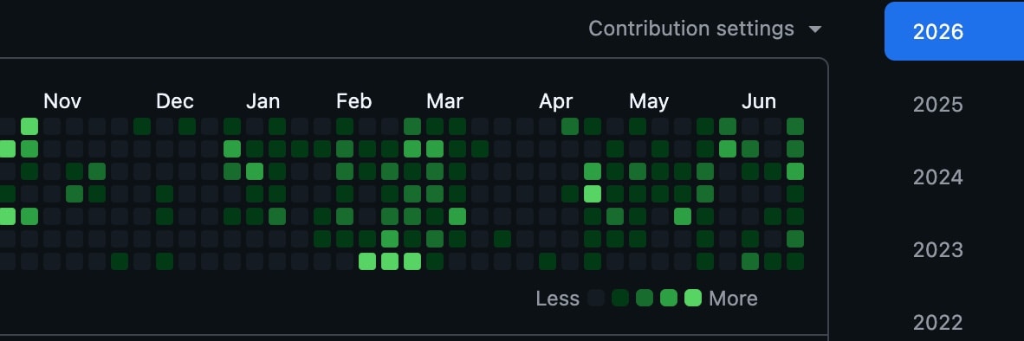Select the brightest cell in the top row

click(x=29, y=126)
